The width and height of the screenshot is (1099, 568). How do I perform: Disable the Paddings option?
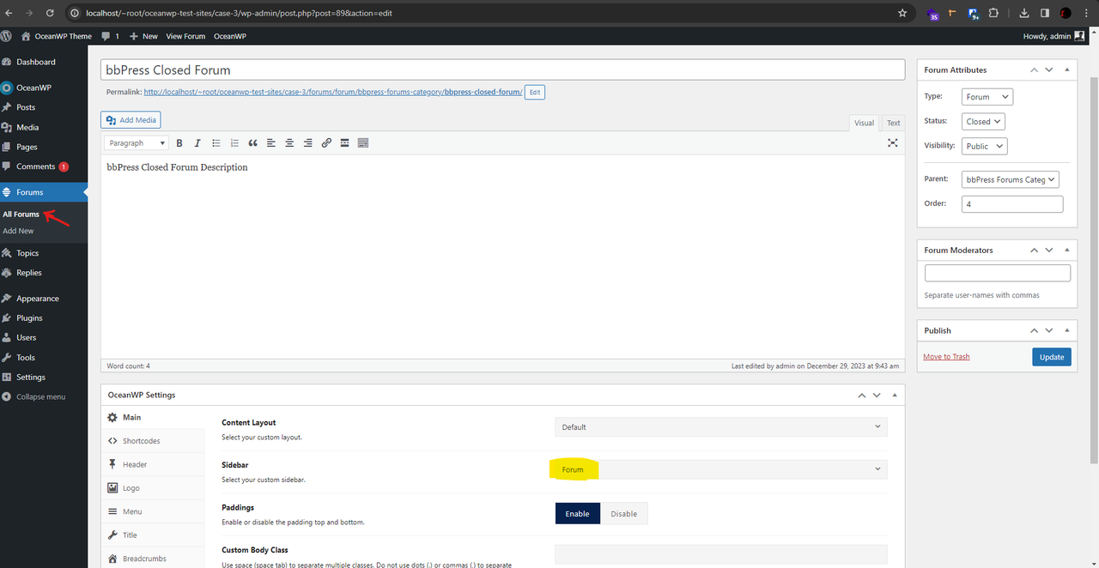click(x=624, y=513)
